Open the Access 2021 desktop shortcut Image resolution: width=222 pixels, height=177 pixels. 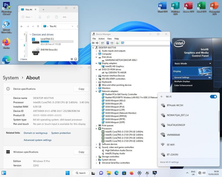point(188,7)
